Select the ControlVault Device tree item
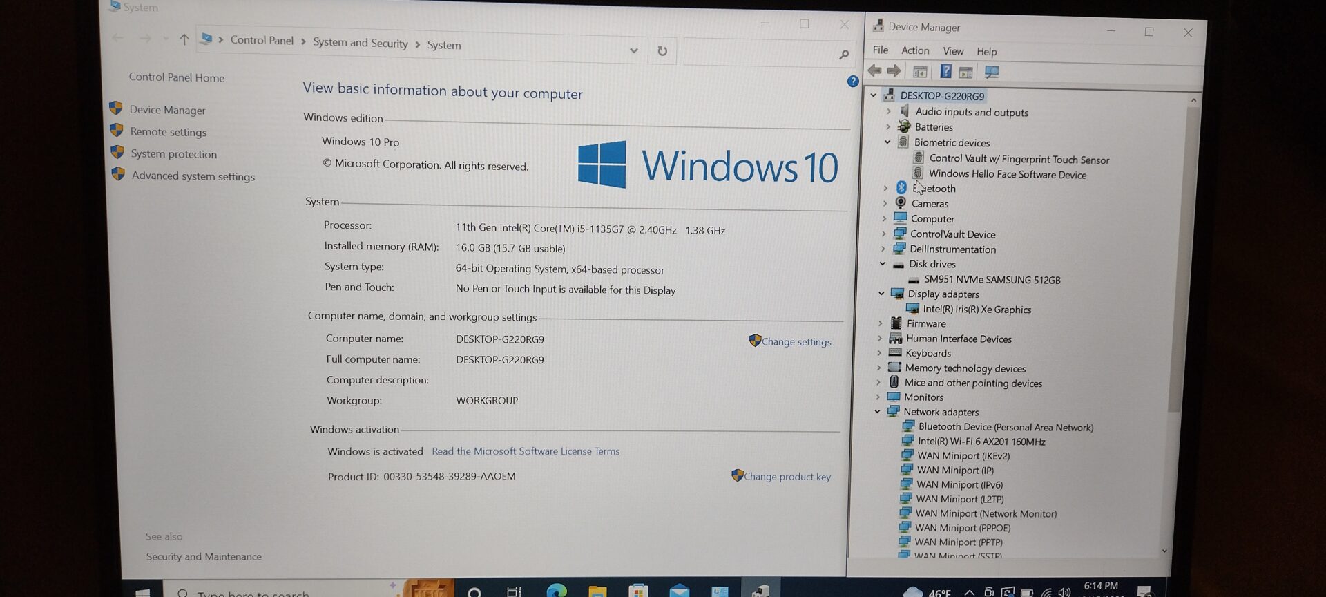 (x=952, y=234)
